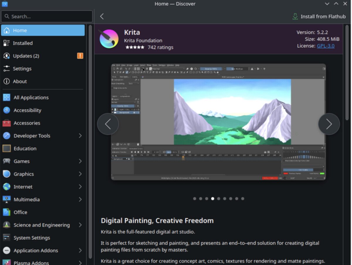352x265 pixels.
Task: Jump to the last screenshot pagination dot
Action: (x=243, y=198)
